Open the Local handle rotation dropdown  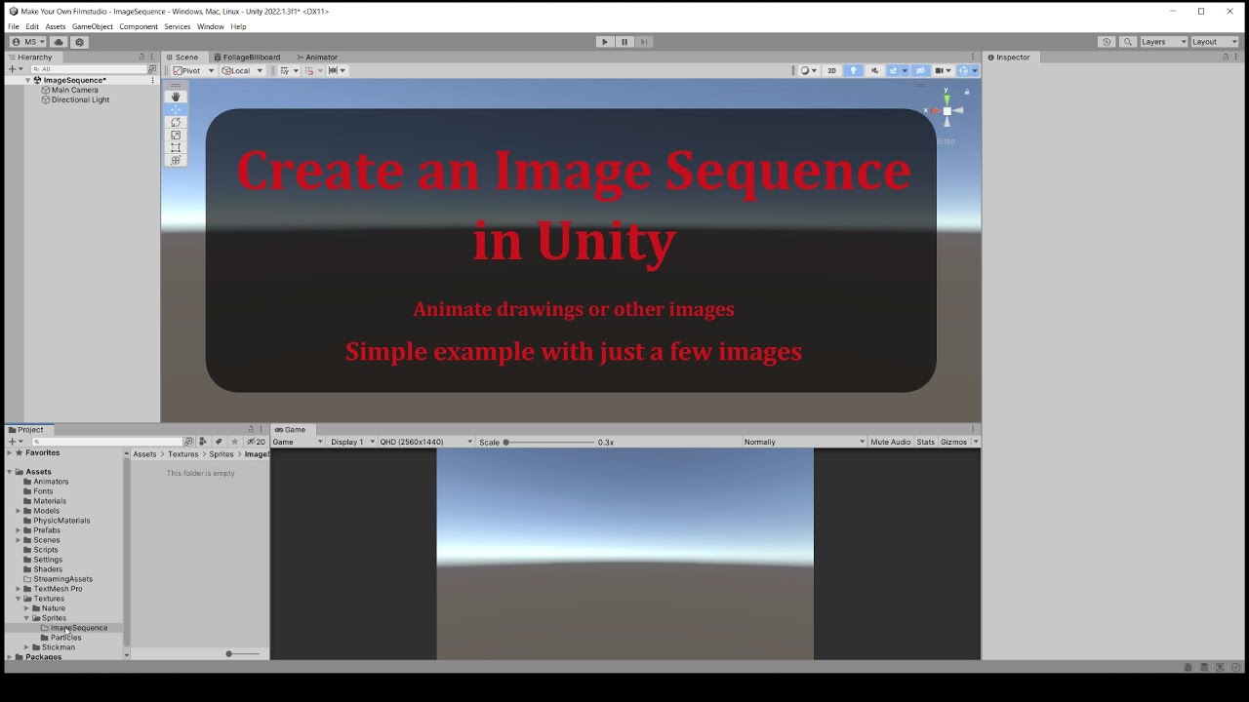(243, 70)
